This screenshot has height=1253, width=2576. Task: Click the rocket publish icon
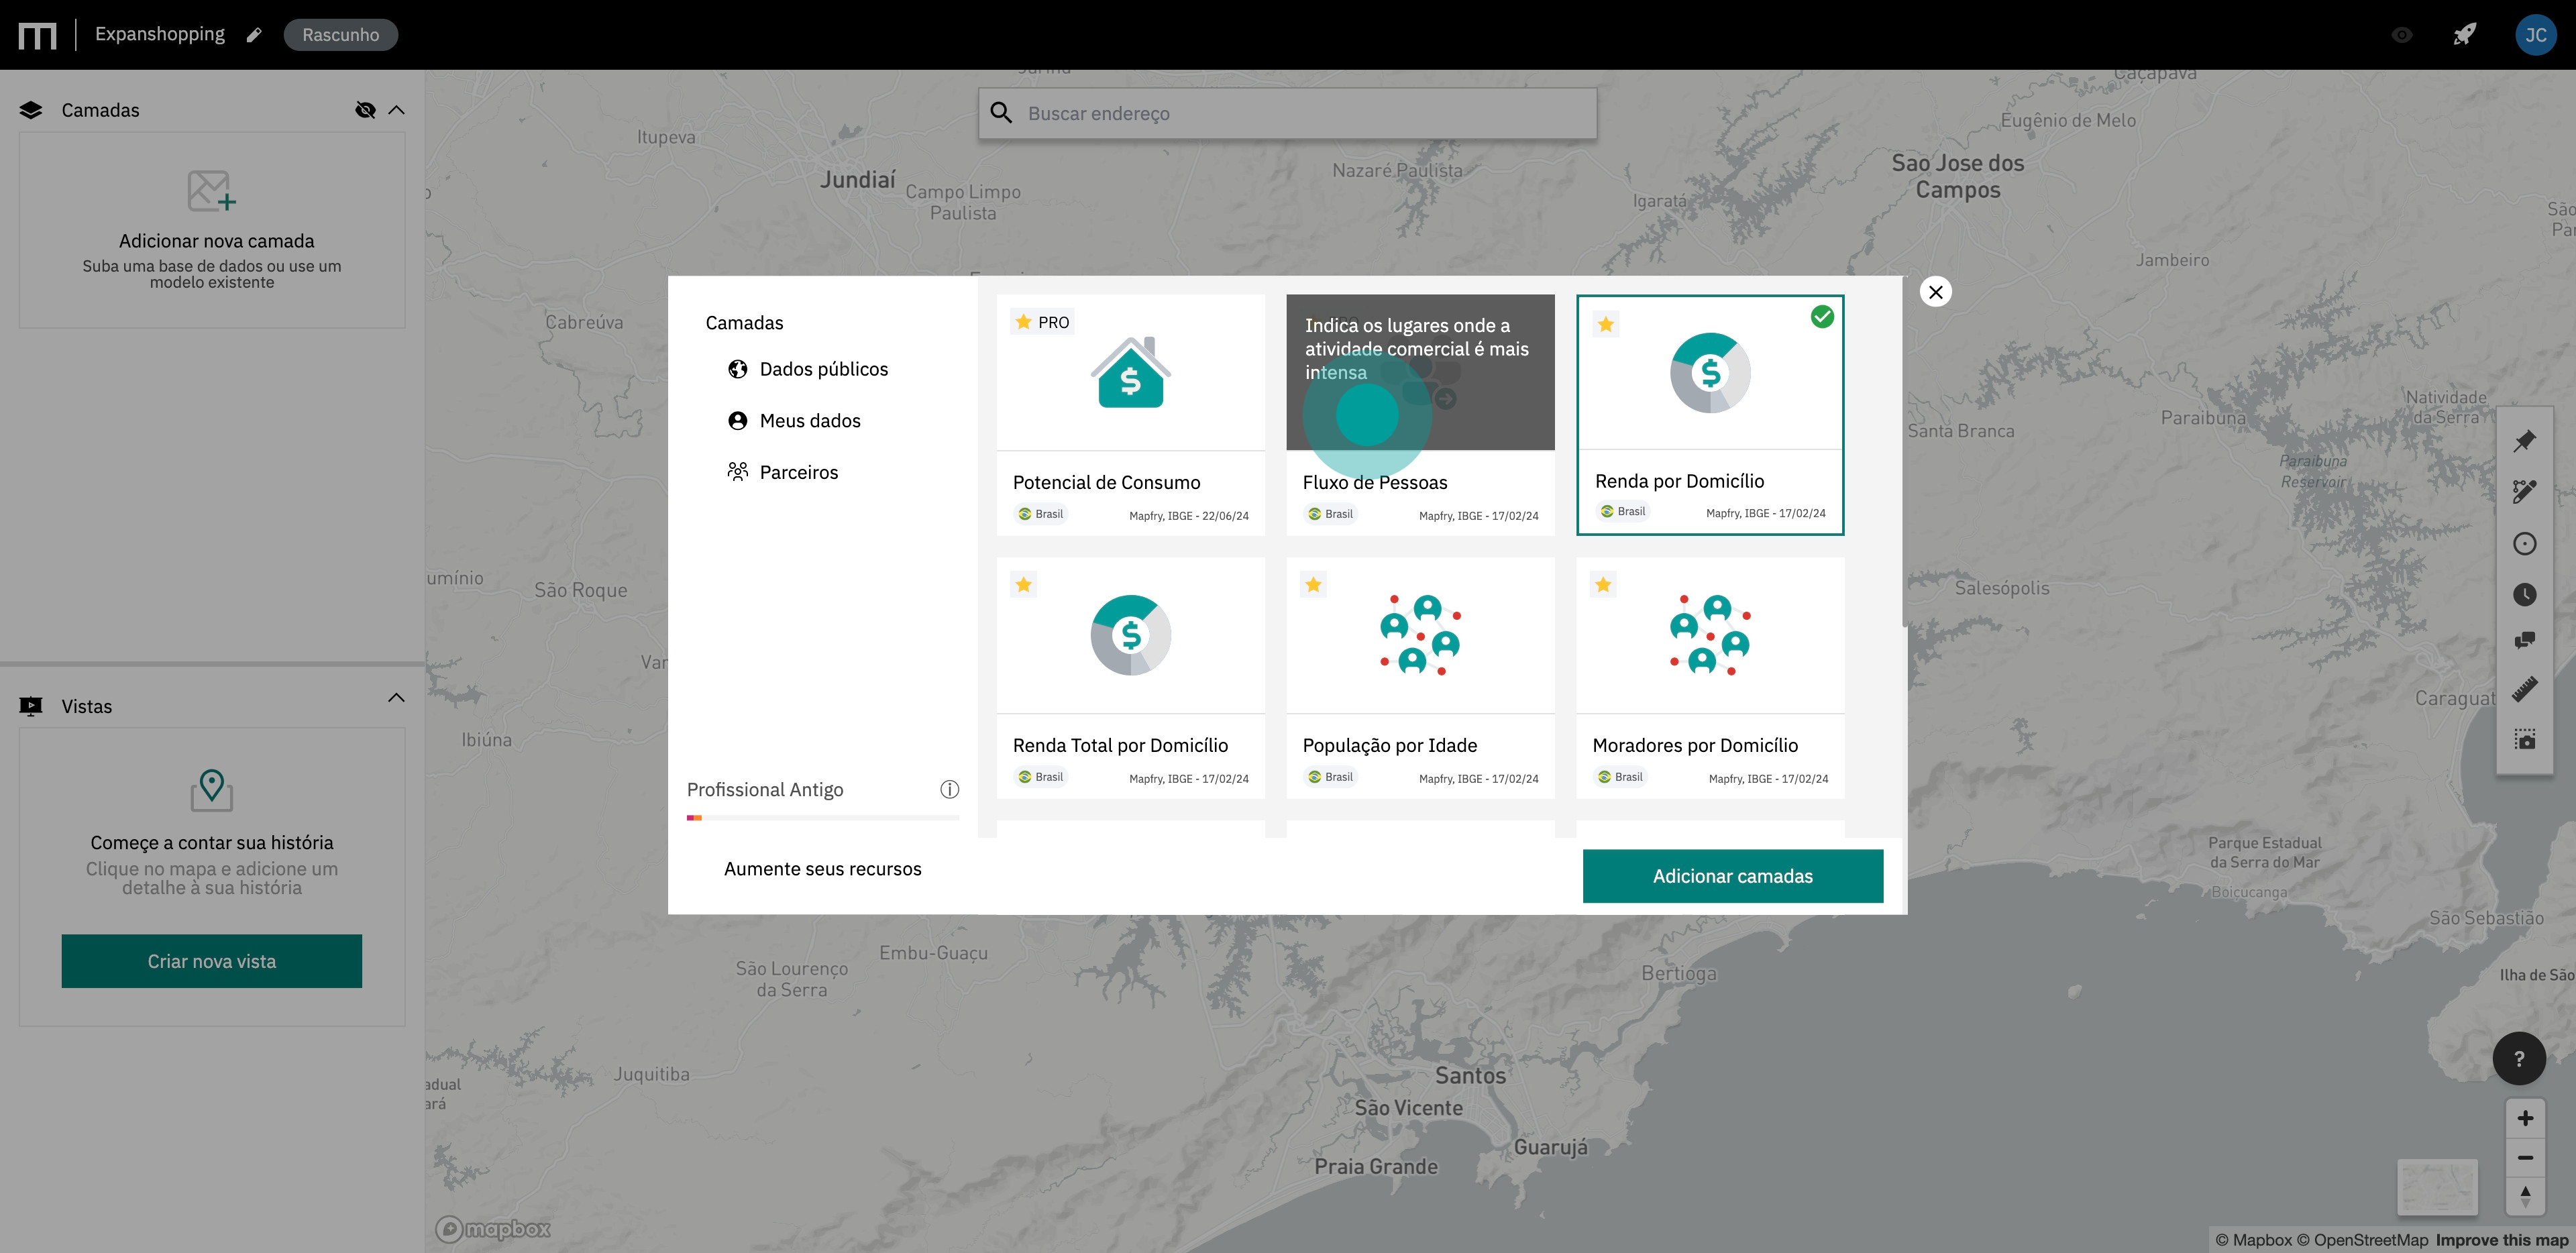coord(2464,35)
